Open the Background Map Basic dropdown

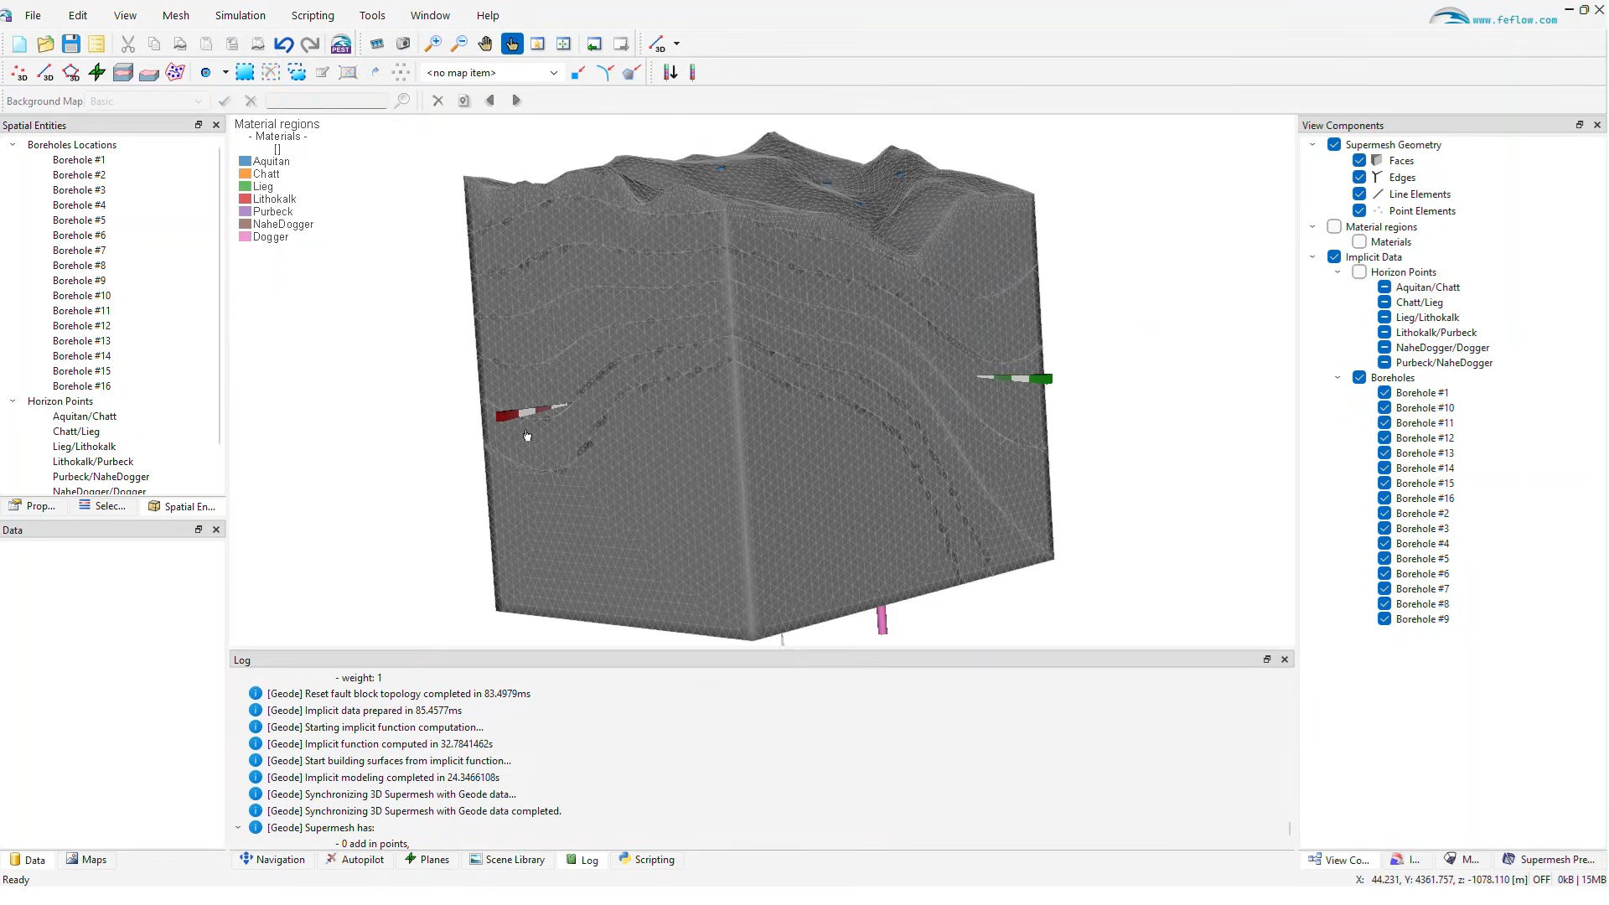point(147,101)
